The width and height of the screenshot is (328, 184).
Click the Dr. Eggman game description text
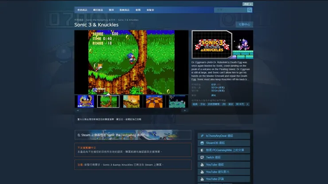tap(221, 71)
